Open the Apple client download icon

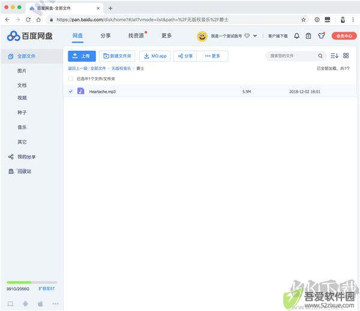(x=40, y=304)
